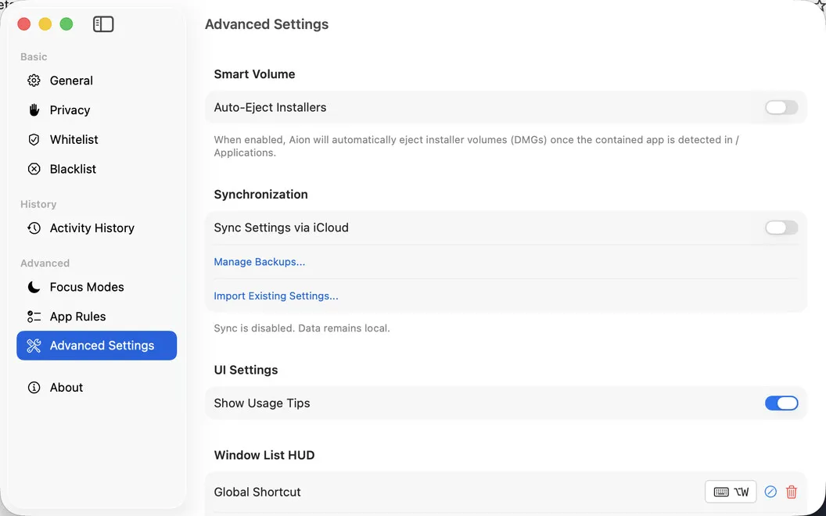Click the "When enabled, Aion will automatically eject" description
The height and width of the screenshot is (516, 826).
(476, 146)
